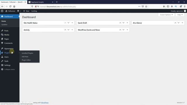Open New content menu in admin bar
Viewport: 187px width, 105px height.
point(26,11)
